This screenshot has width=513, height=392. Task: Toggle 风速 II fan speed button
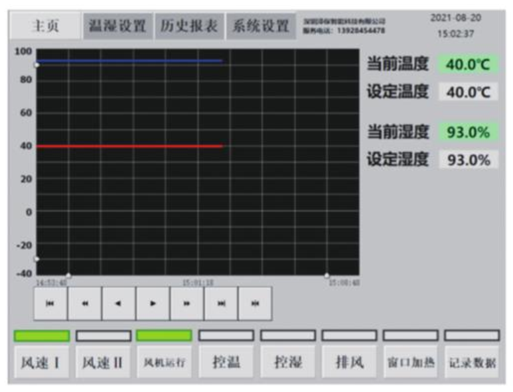pyautogui.click(x=103, y=363)
